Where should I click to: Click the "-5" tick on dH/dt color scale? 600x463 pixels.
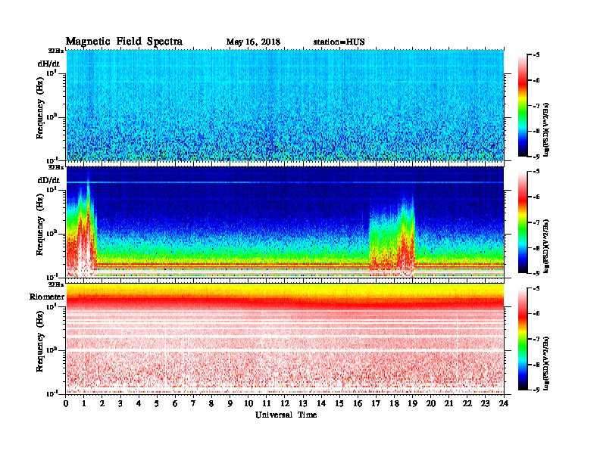point(536,55)
